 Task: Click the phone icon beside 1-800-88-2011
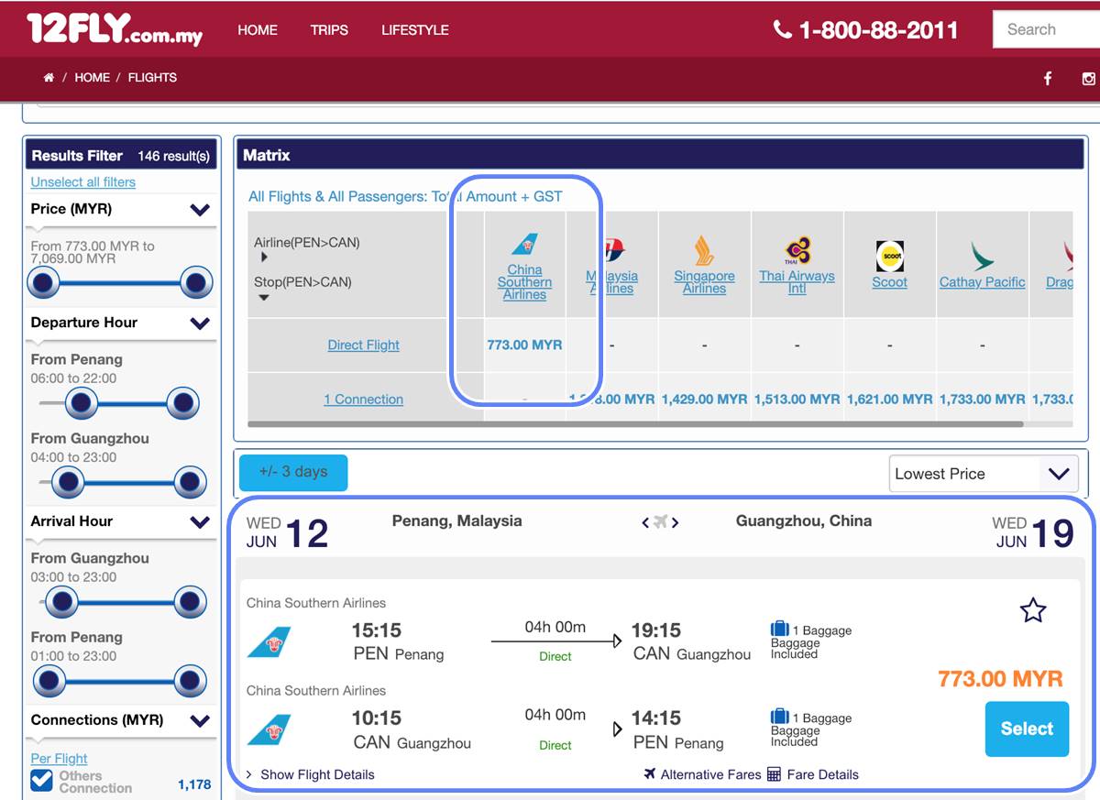[783, 30]
